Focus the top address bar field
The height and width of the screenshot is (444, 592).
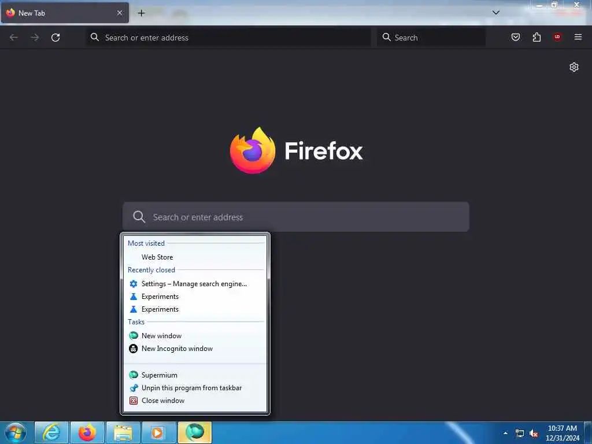click(228, 38)
